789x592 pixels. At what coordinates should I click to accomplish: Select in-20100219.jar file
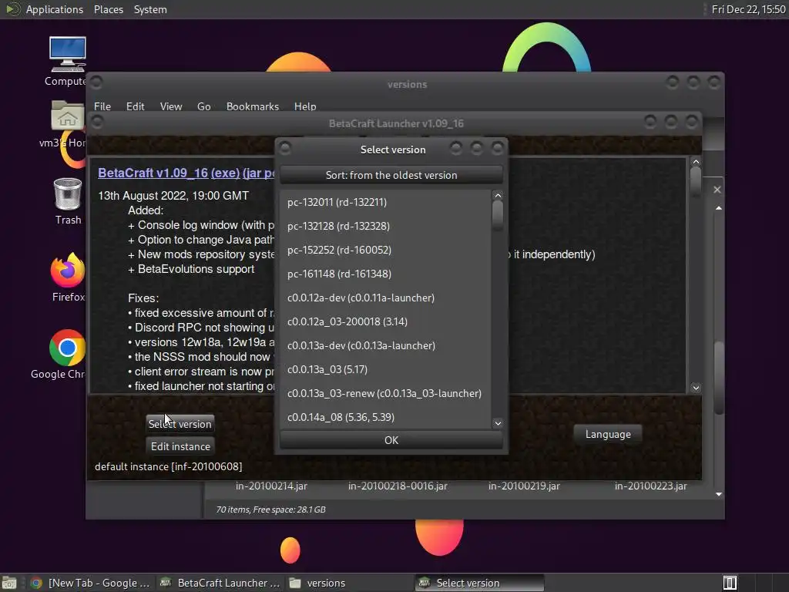point(524,486)
